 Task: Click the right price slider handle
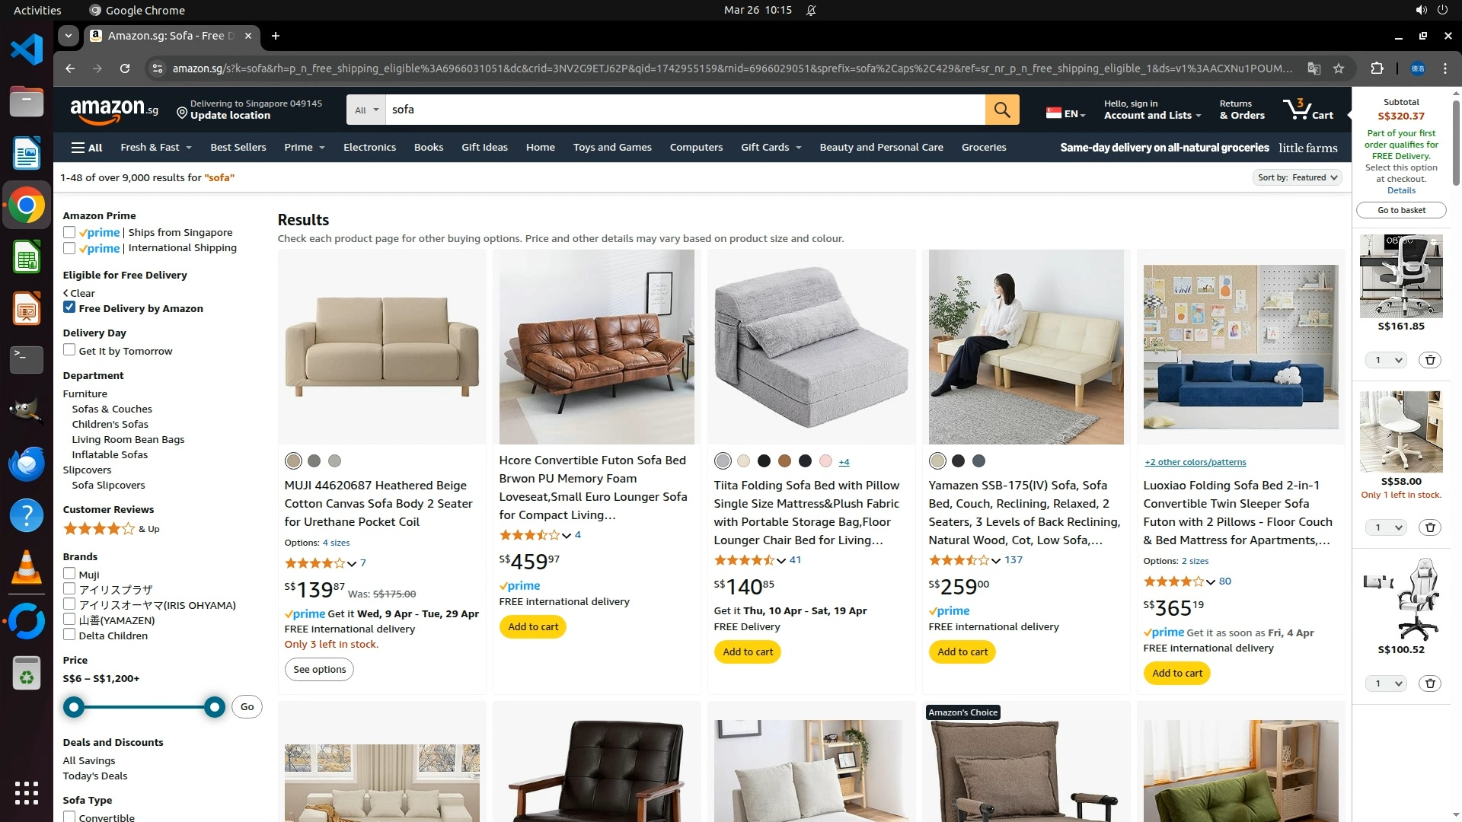click(215, 707)
